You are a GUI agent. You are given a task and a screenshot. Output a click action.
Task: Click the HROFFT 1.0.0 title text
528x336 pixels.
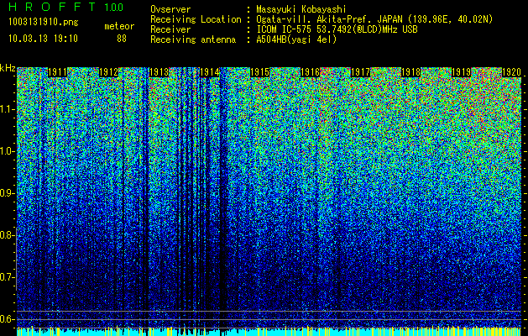[x=66, y=7]
